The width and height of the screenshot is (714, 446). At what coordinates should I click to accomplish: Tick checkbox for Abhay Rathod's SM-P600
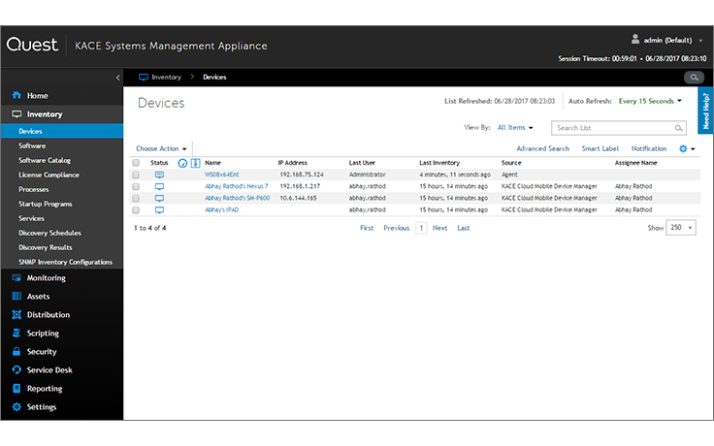pyautogui.click(x=136, y=199)
